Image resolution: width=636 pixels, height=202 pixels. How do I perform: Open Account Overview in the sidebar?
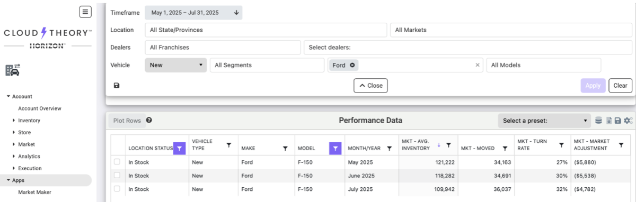pos(40,108)
